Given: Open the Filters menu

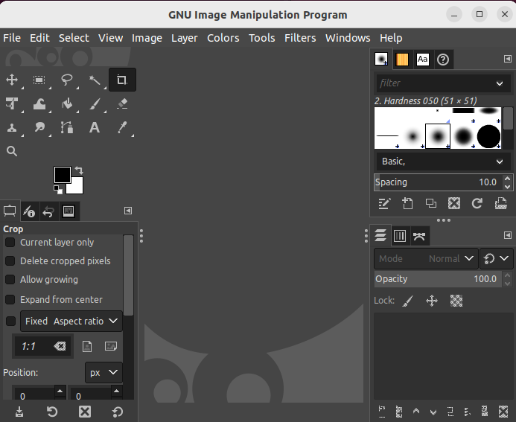Looking at the screenshot, I should click(x=300, y=38).
